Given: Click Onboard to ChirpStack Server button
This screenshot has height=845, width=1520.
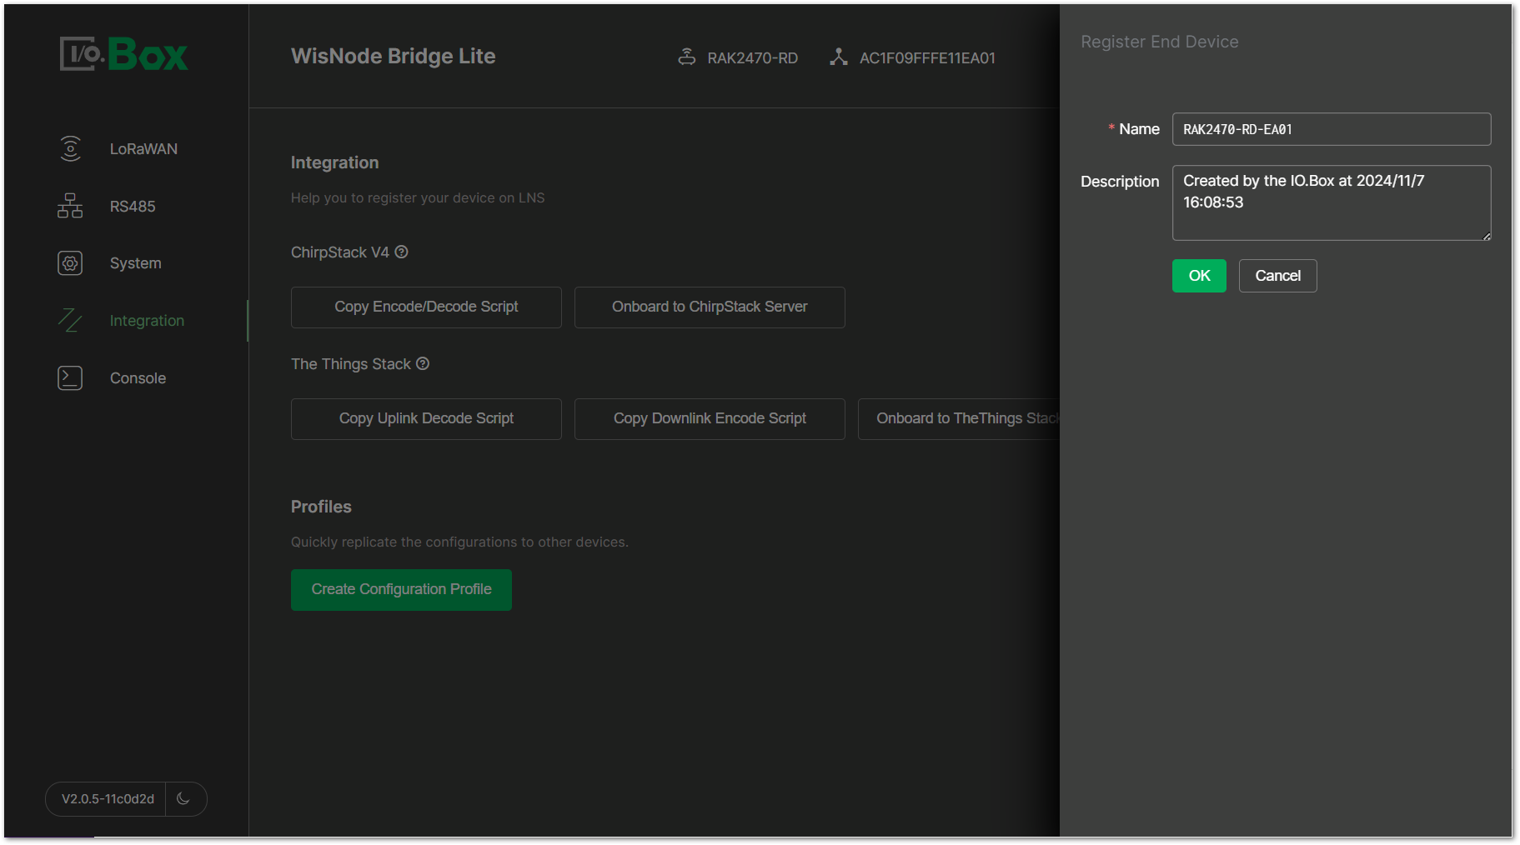Looking at the screenshot, I should tap(710, 307).
